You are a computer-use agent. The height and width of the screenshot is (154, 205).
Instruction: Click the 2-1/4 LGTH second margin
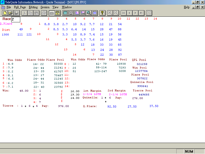(118, 94)
